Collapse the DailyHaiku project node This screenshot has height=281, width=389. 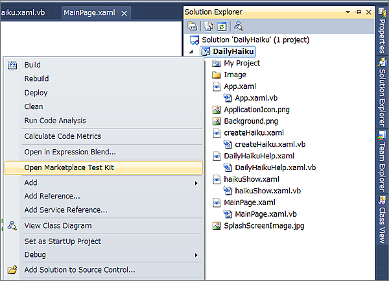191,52
